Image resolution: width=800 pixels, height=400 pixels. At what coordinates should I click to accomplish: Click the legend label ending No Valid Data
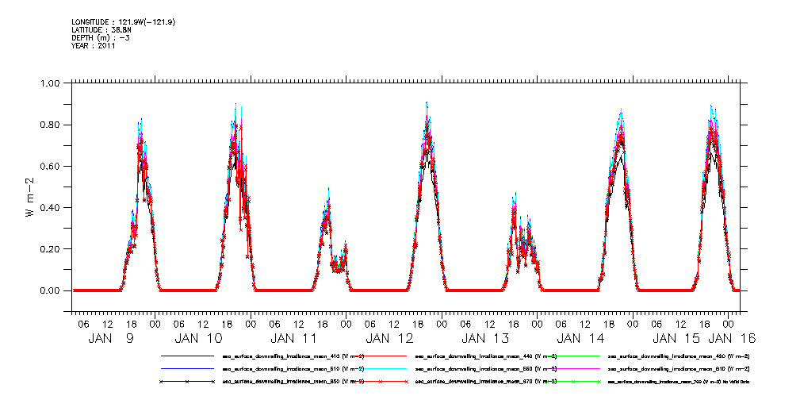coord(679,382)
